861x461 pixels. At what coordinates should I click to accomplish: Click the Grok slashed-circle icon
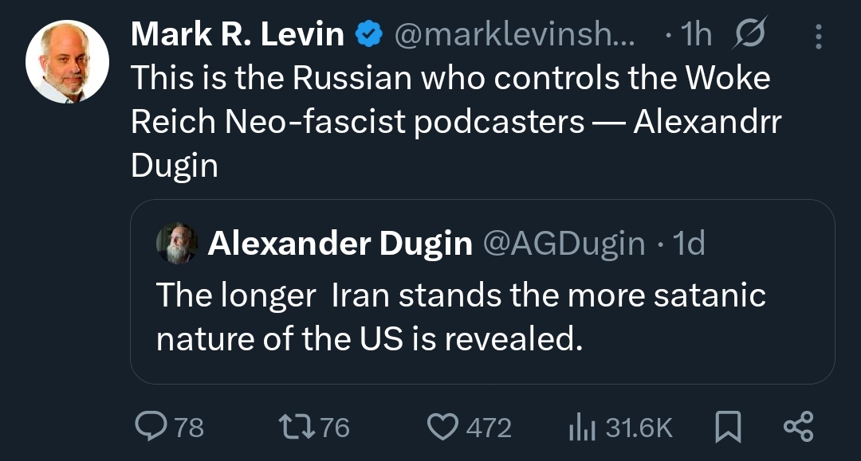[748, 34]
